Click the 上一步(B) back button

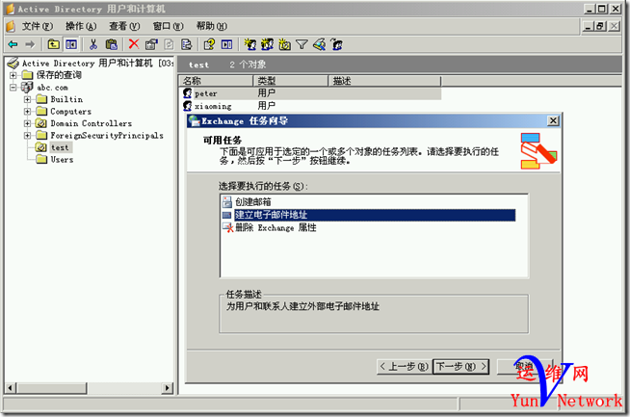405,366
